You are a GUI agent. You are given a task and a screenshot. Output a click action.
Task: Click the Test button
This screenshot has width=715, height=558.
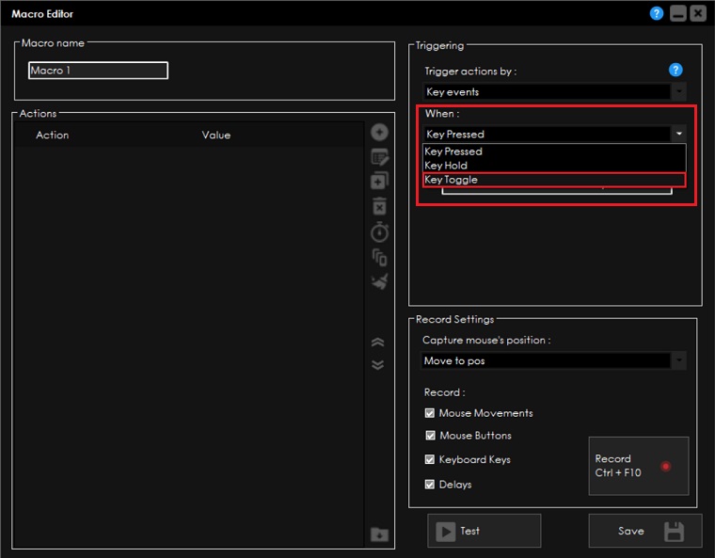(x=485, y=531)
